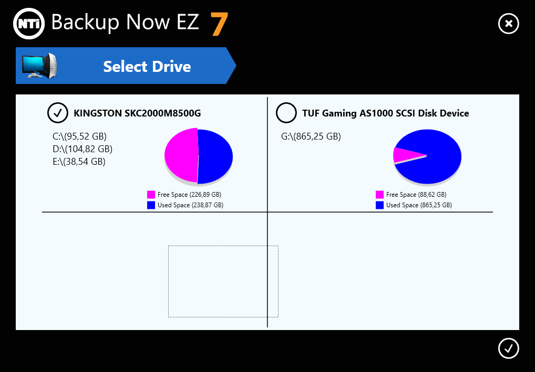The width and height of the screenshot is (535, 372).
Task: Confirm selection with the bottom checkmark button
Action: click(508, 348)
